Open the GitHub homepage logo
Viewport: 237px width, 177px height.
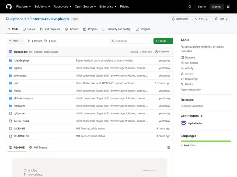tap(9, 7)
